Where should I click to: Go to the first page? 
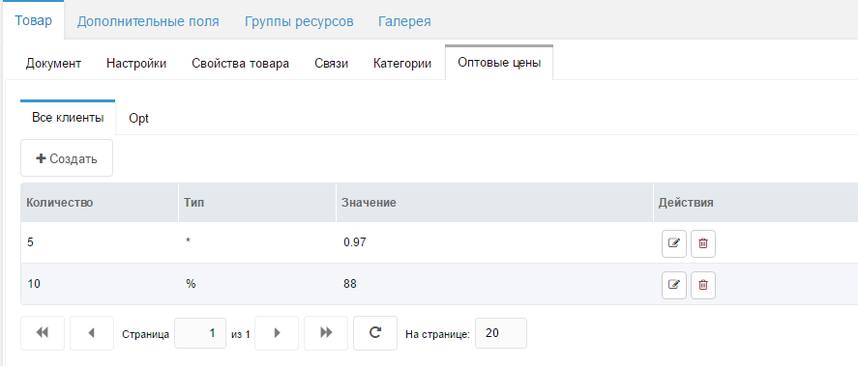(x=43, y=332)
